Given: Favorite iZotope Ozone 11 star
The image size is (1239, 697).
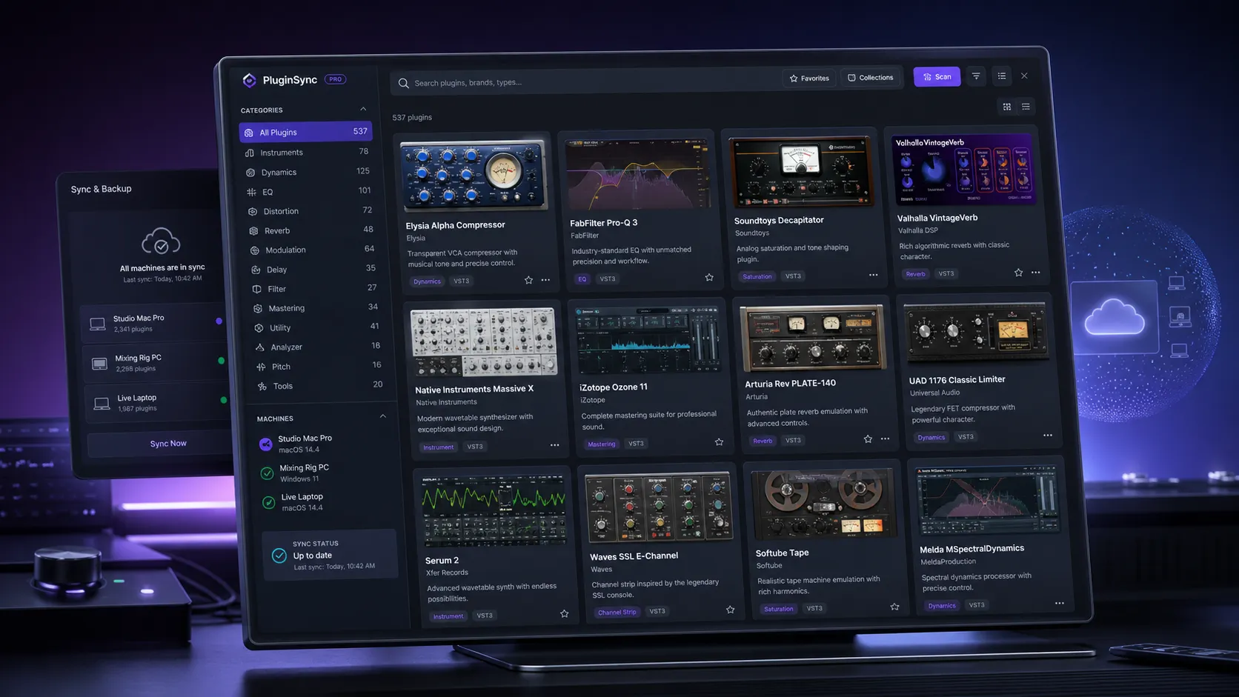Looking at the screenshot, I should (719, 441).
